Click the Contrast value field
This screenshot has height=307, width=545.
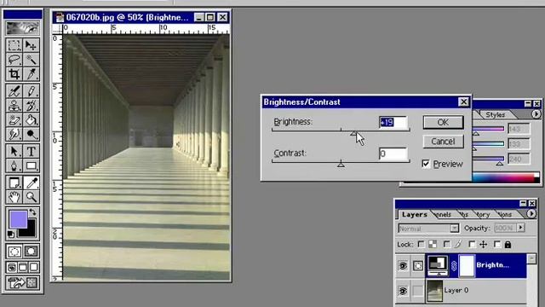click(x=393, y=153)
